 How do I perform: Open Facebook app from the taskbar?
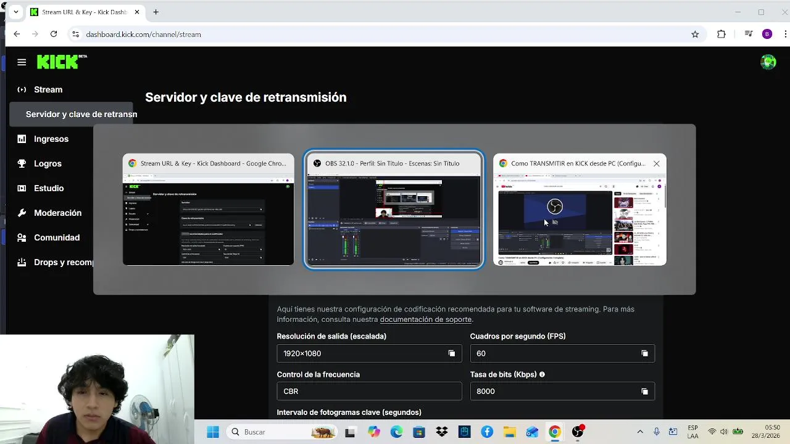487,432
